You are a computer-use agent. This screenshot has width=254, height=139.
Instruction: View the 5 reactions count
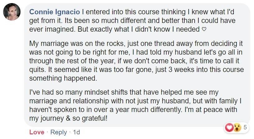click(x=245, y=127)
